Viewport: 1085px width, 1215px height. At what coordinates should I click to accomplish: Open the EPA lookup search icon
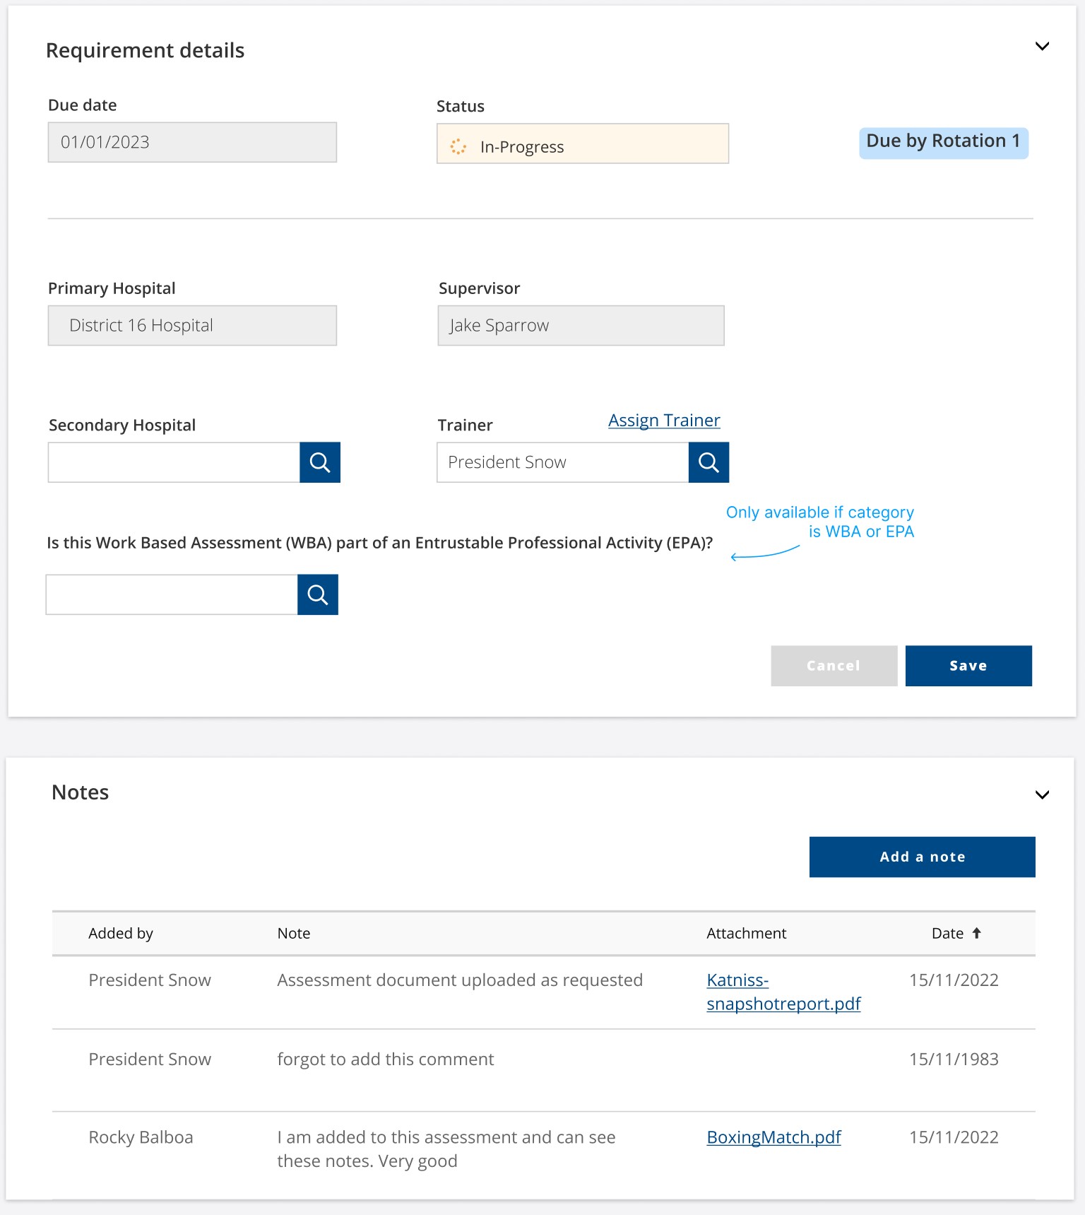tap(317, 594)
